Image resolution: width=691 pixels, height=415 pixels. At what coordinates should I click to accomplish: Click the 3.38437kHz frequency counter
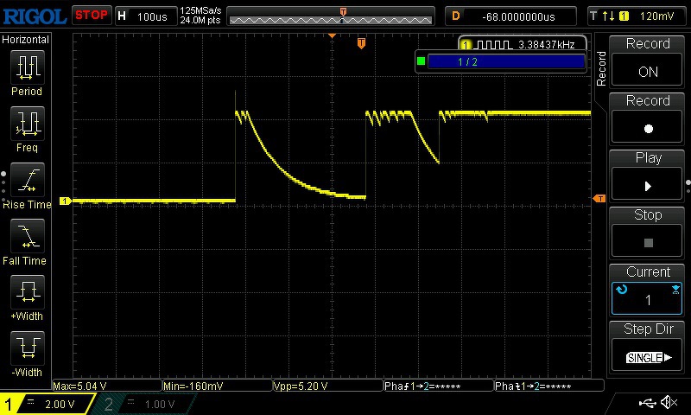[547, 45]
